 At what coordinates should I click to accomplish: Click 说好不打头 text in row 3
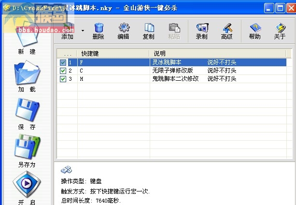(222, 79)
